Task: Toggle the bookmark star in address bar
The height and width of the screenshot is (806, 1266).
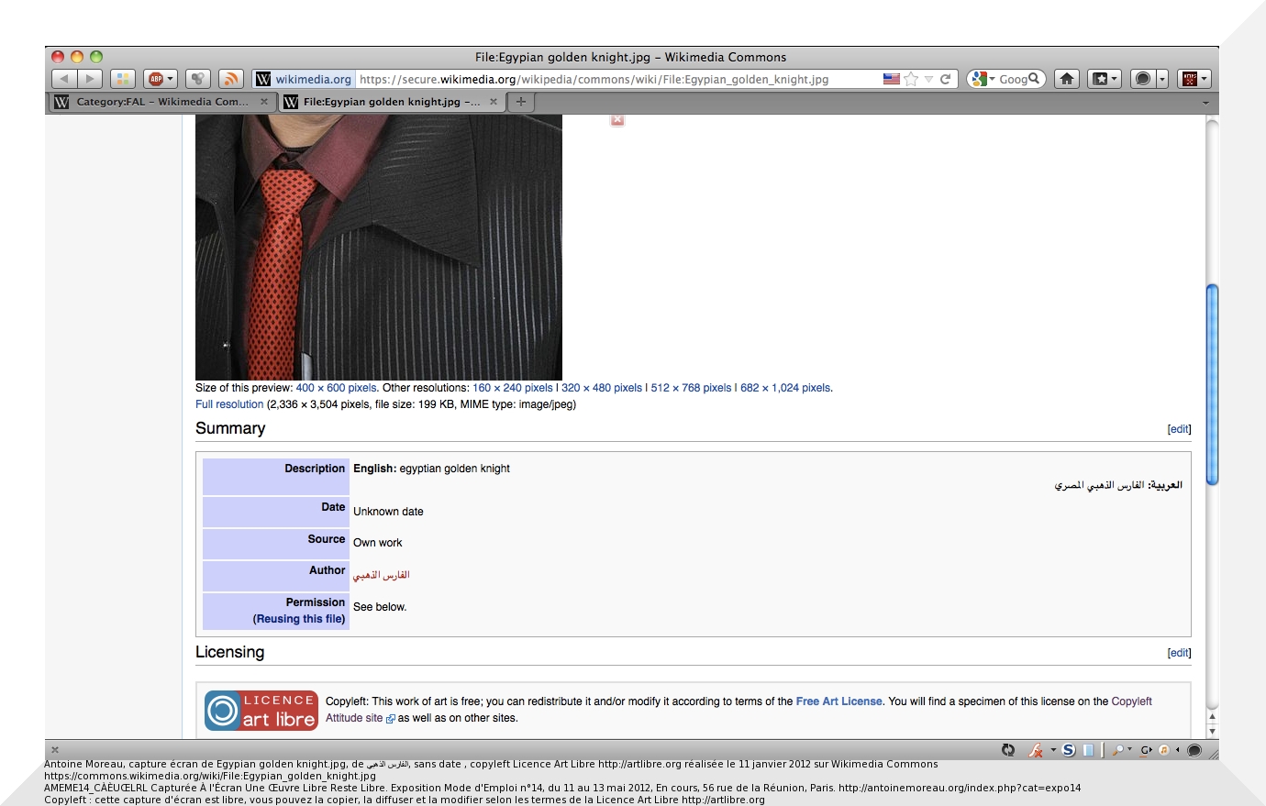Action: click(911, 79)
